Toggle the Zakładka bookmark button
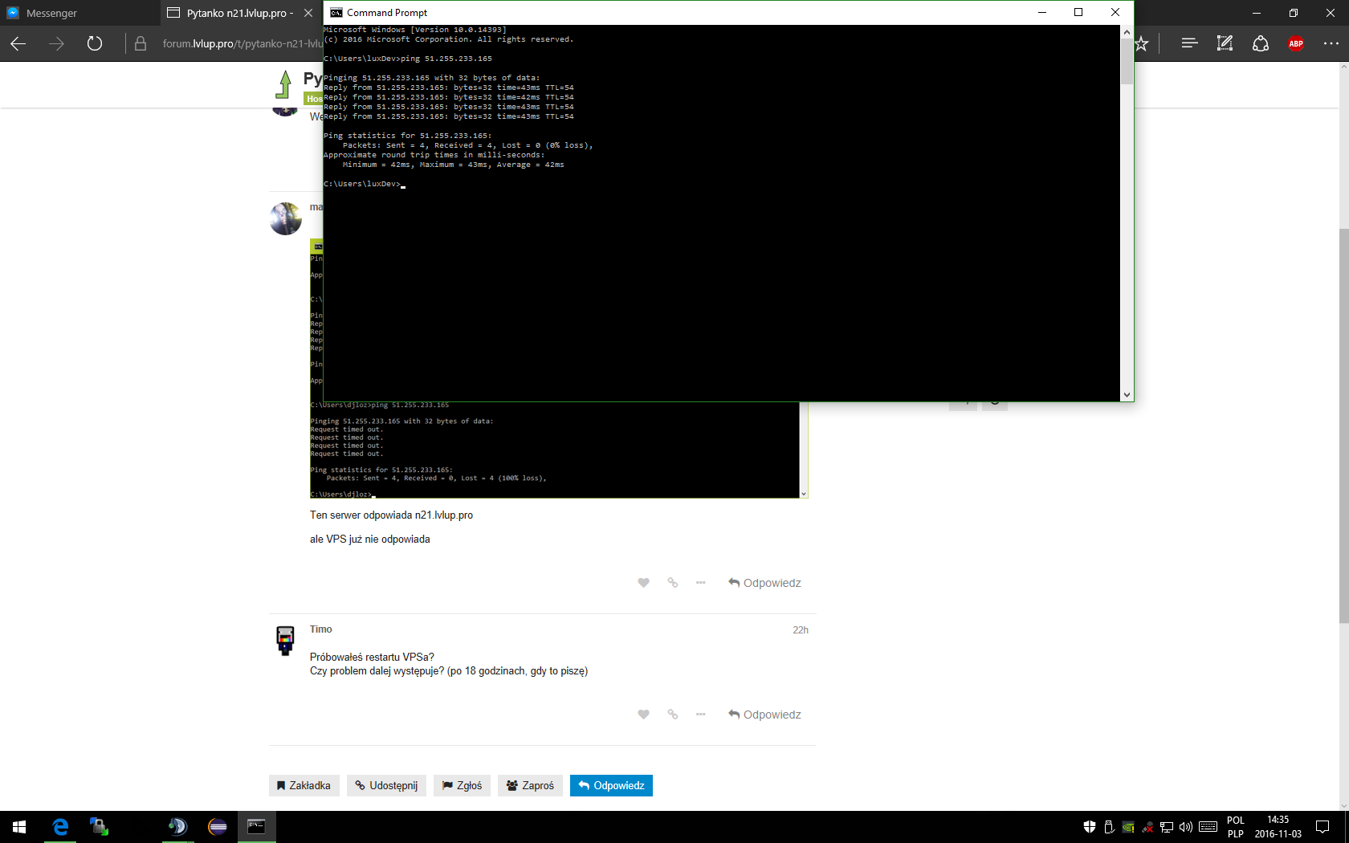 coord(304,785)
